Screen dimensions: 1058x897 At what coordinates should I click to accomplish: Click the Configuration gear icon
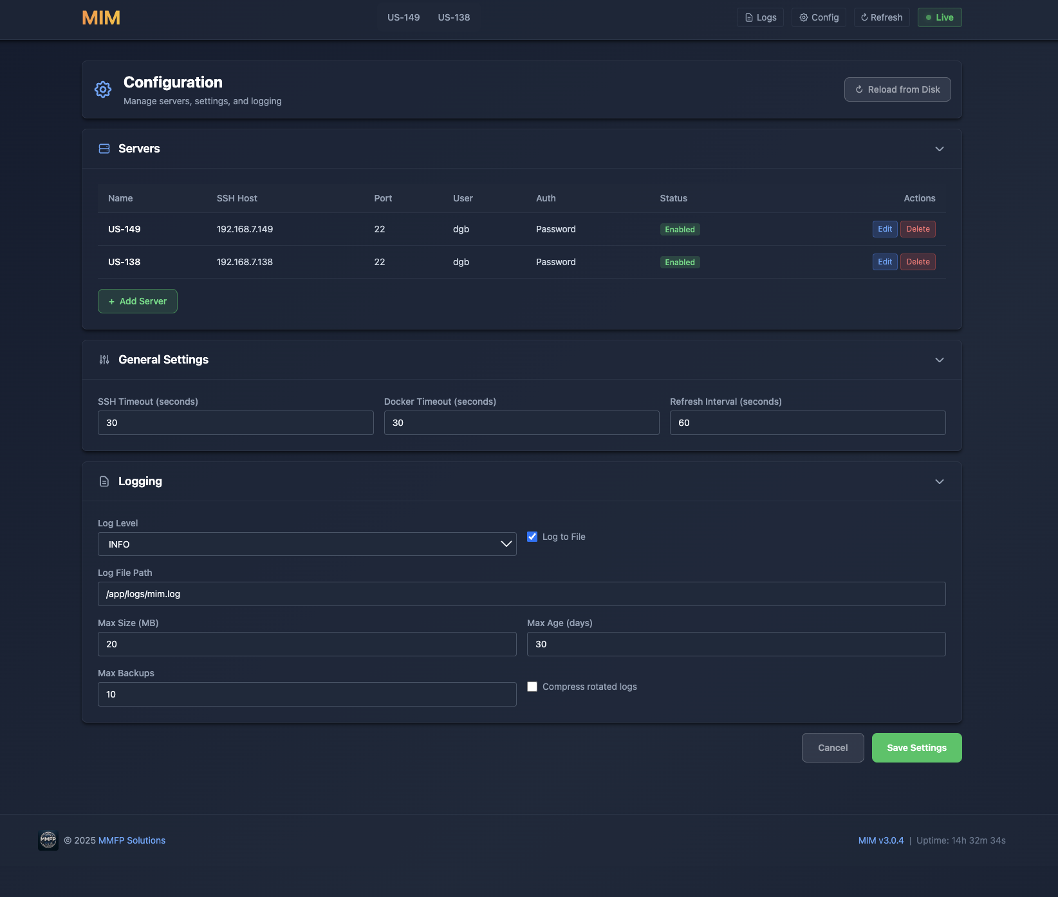pos(103,89)
